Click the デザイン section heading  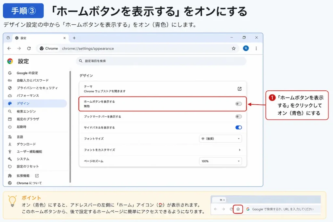coord(86,75)
